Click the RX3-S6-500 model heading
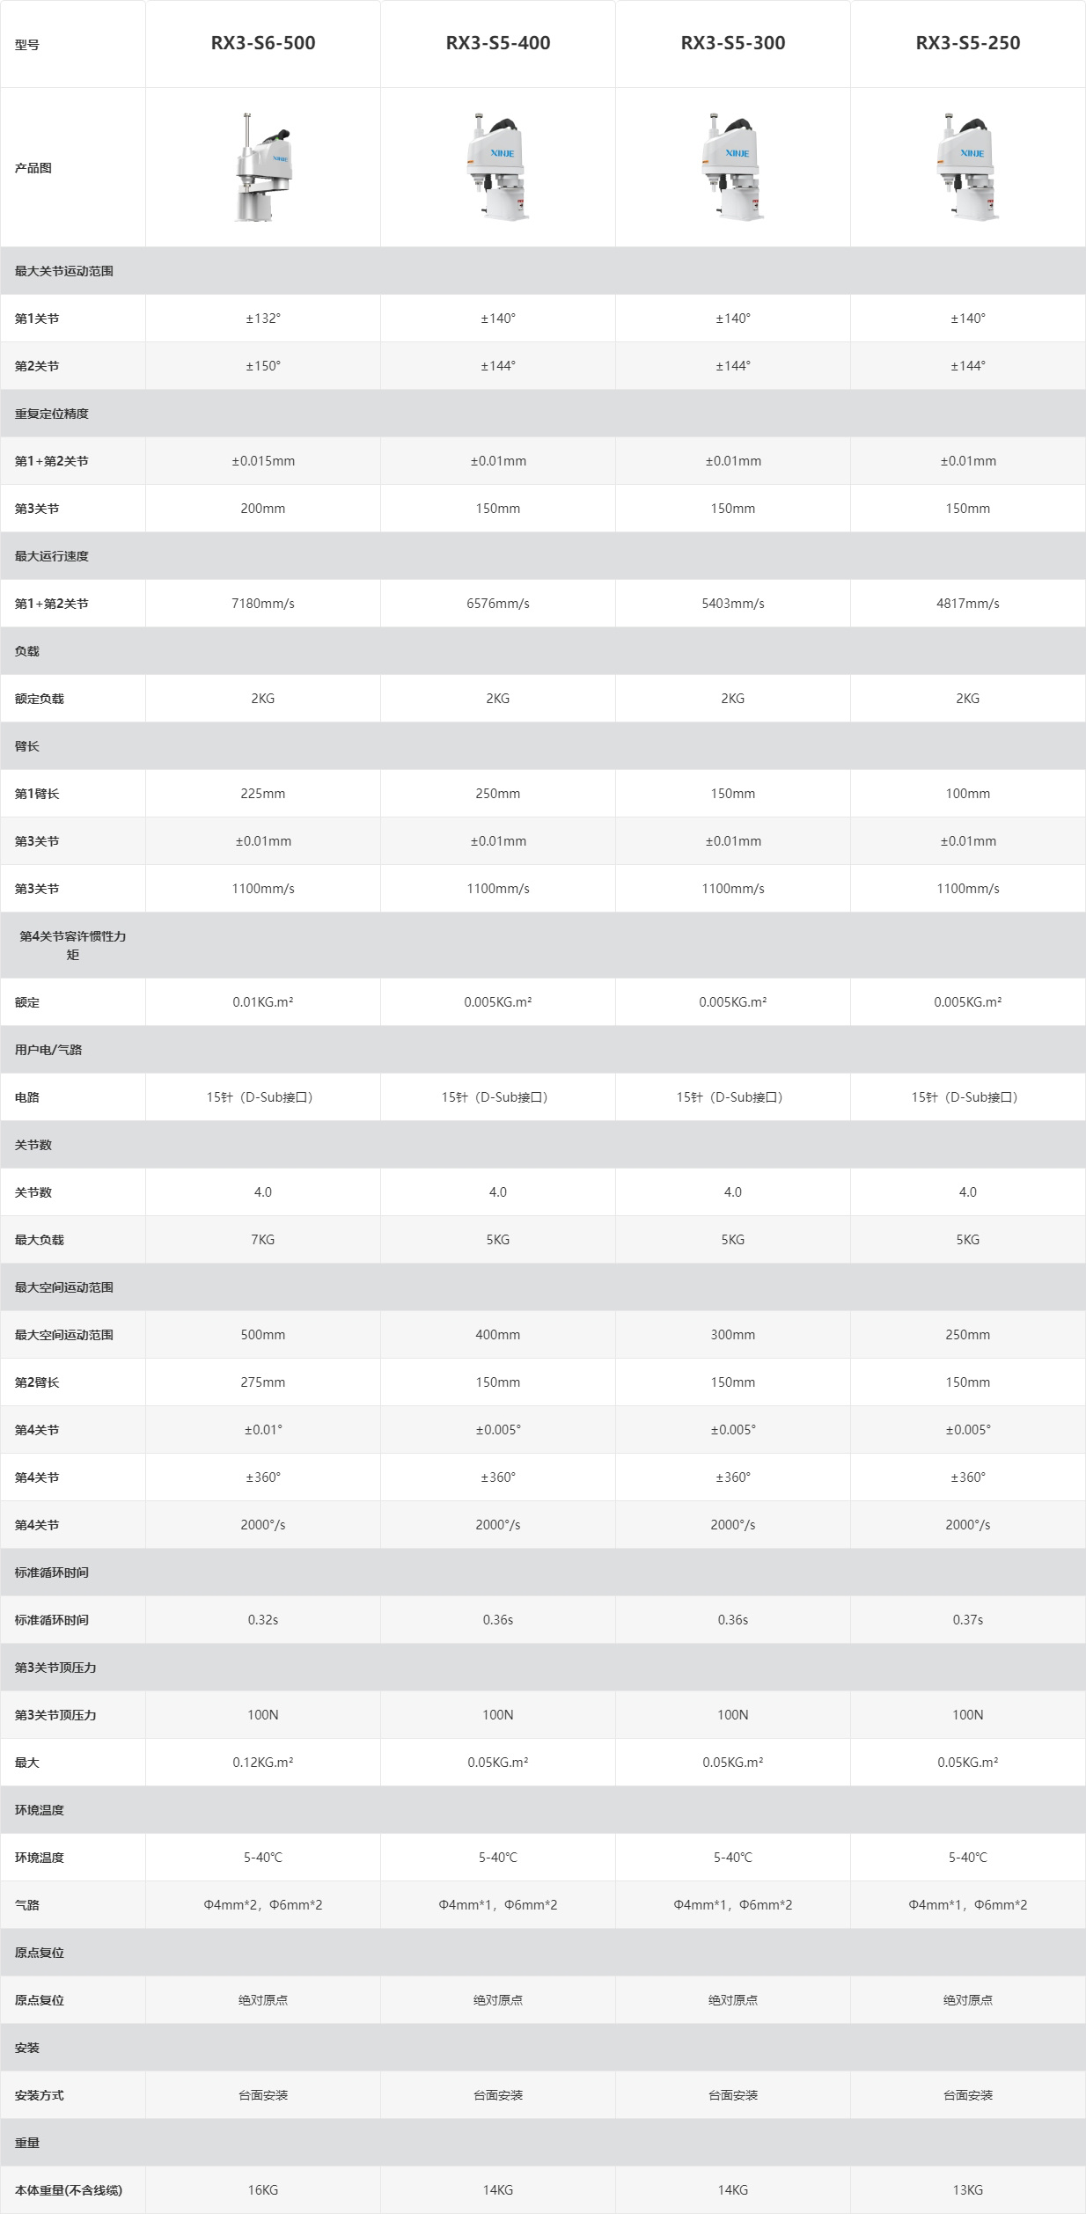 coord(263,43)
